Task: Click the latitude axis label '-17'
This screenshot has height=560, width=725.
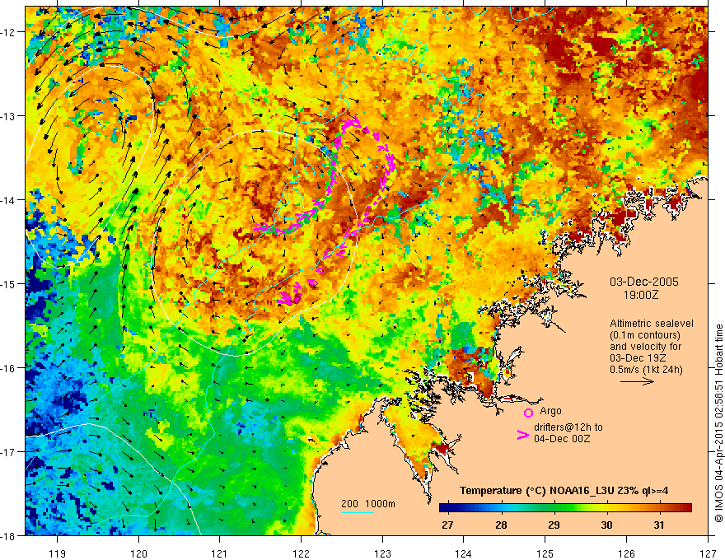Action: click(x=9, y=451)
